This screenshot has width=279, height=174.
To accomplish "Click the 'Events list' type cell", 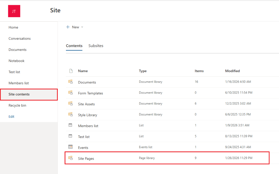I will coord(145,147).
